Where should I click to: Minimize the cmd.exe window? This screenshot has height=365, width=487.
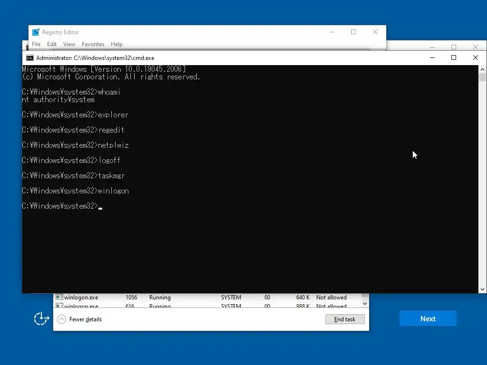point(432,58)
